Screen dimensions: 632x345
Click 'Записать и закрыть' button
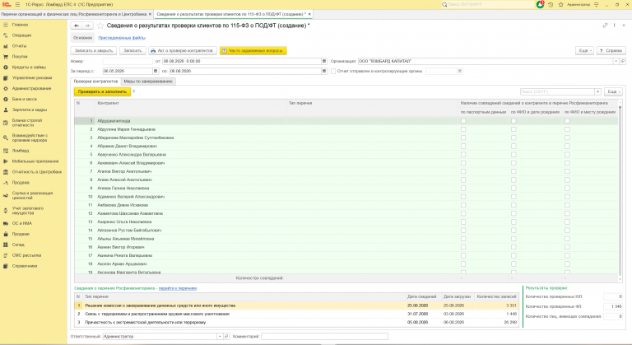pos(94,51)
